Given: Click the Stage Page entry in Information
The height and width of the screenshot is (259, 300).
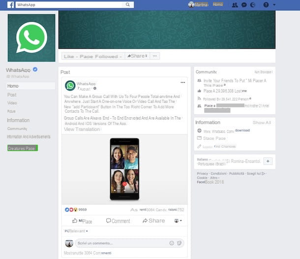Looking at the screenshot, I should click(214, 138).
